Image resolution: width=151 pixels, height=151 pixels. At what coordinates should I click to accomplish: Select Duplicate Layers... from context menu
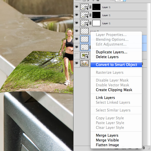[x=111, y=52]
